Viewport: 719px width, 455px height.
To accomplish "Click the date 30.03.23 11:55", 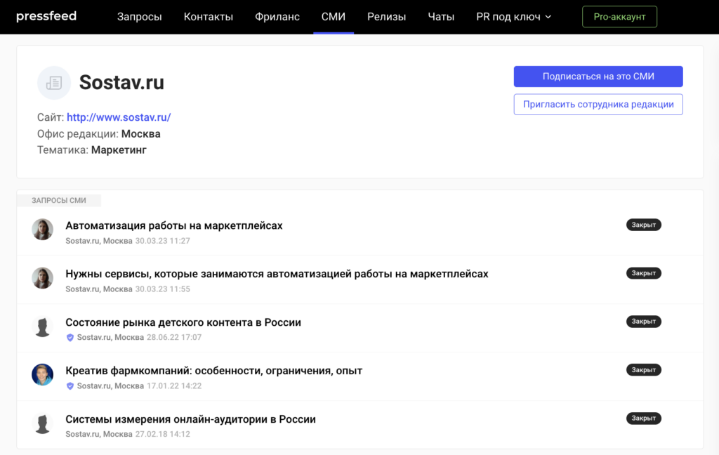I will point(162,289).
